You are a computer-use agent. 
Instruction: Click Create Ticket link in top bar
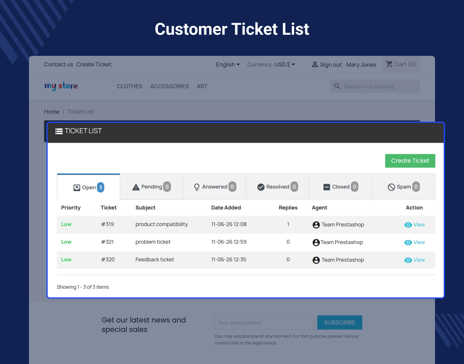[x=94, y=65]
